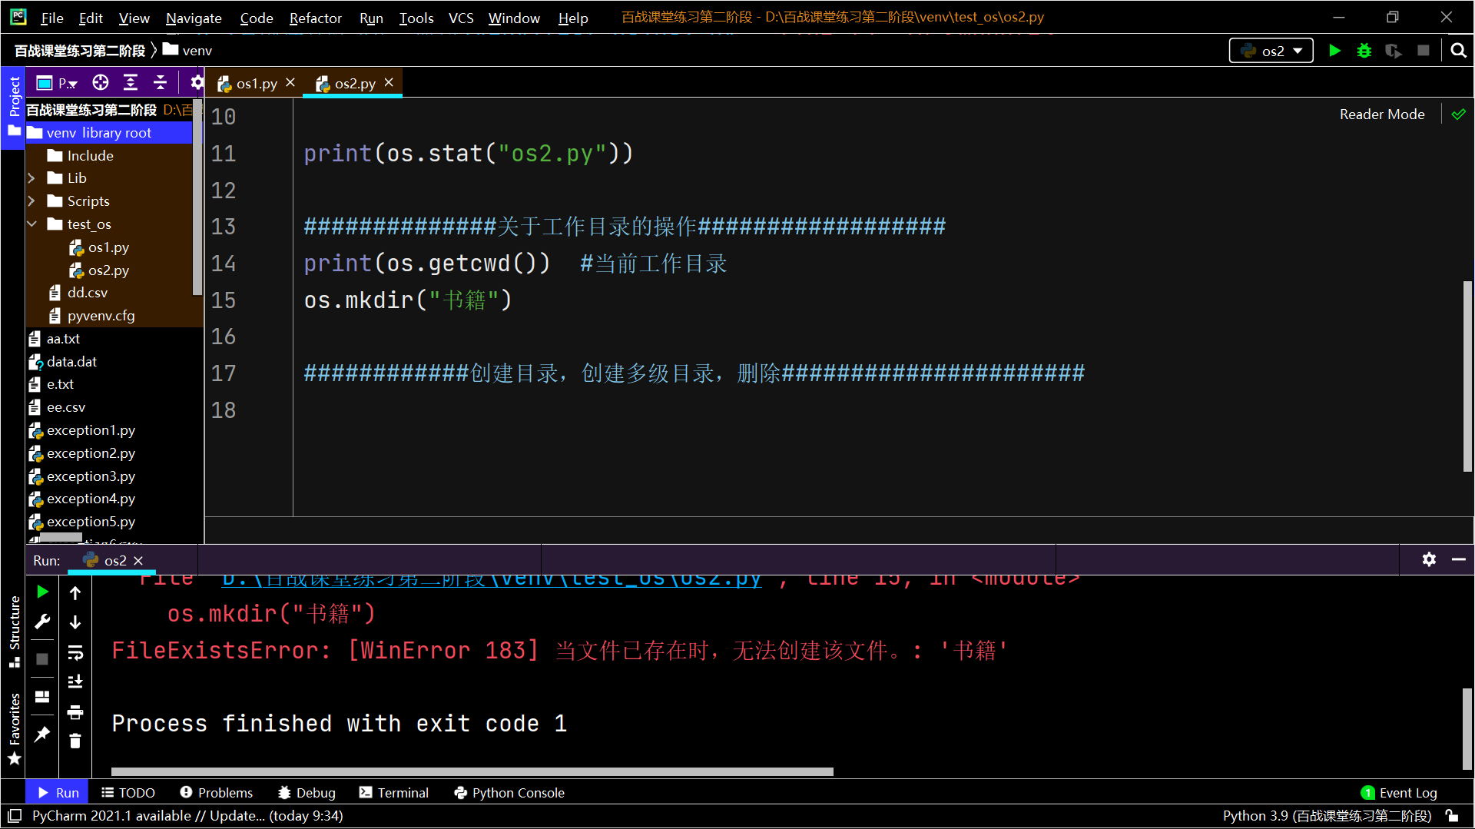Close the os2 Run tab

click(x=138, y=560)
